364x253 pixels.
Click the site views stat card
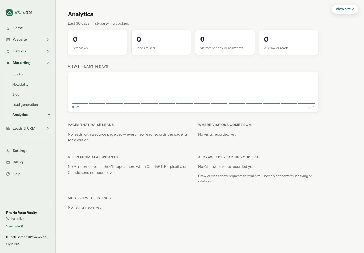tap(98, 43)
